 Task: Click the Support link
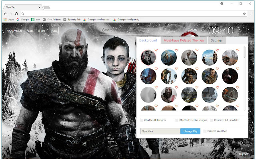(x=244, y=154)
